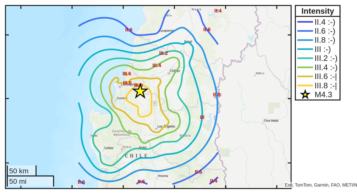Click the III.4 contour label on the map
357x194 pixels.
(157, 65)
